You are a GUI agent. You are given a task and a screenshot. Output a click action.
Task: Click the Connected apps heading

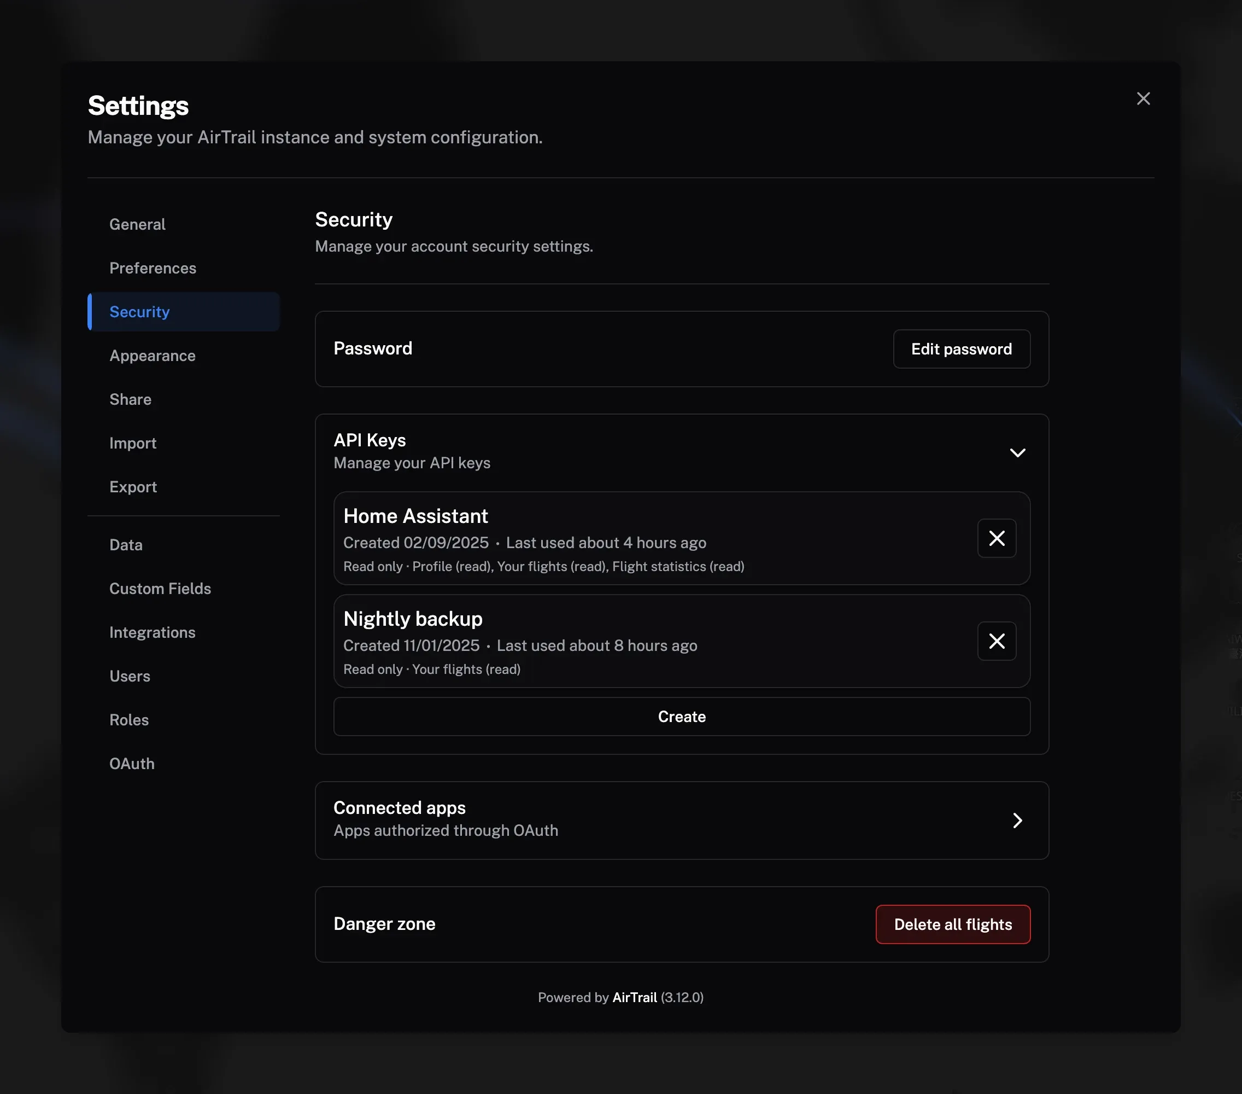[x=400, y=807]
